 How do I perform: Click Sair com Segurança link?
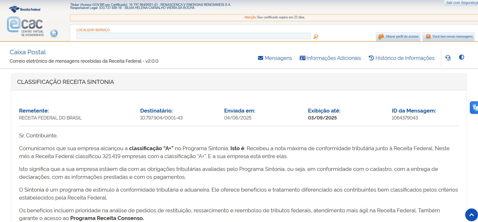[x=462, y=3]
